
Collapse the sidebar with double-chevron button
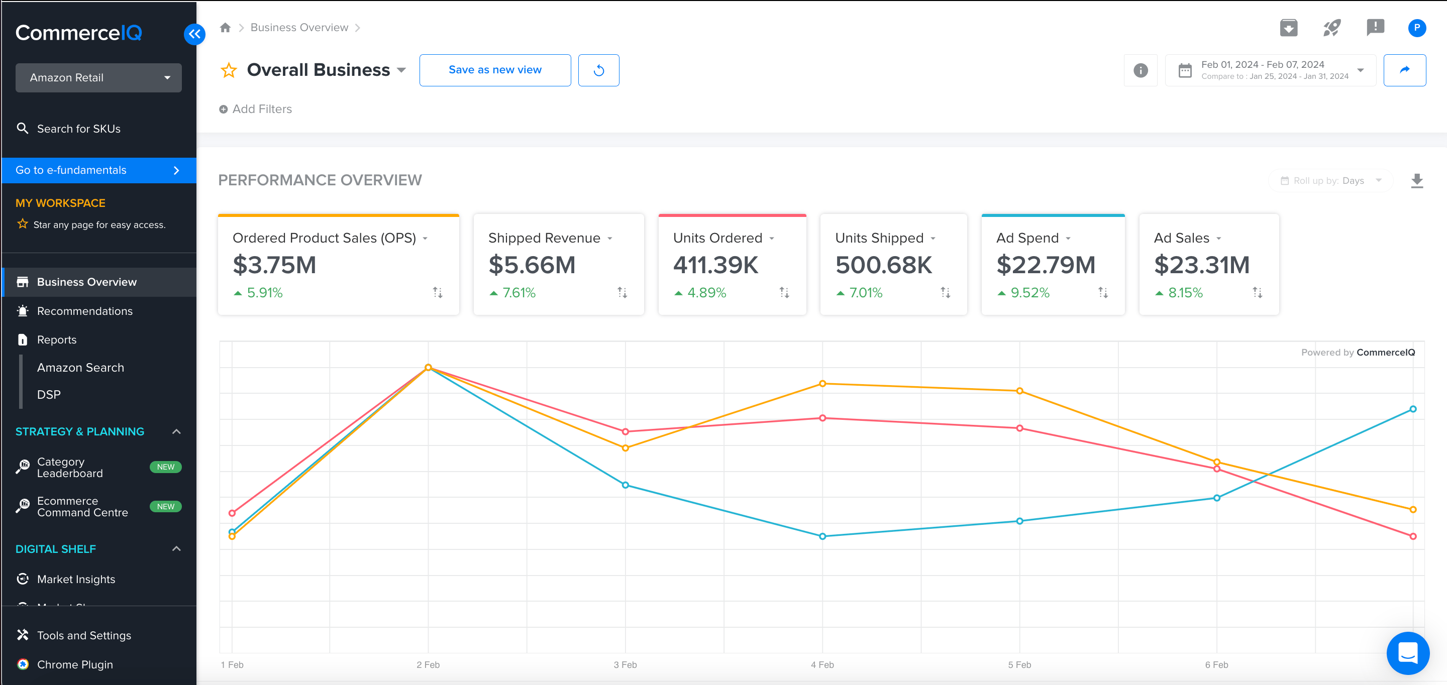pos(194,34)
